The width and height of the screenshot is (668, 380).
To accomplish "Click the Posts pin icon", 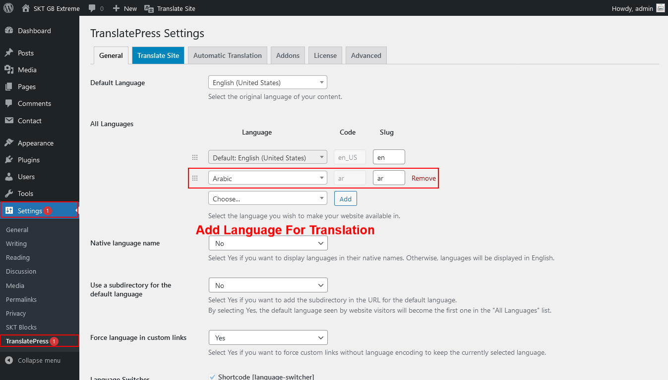I will [9, 53].
